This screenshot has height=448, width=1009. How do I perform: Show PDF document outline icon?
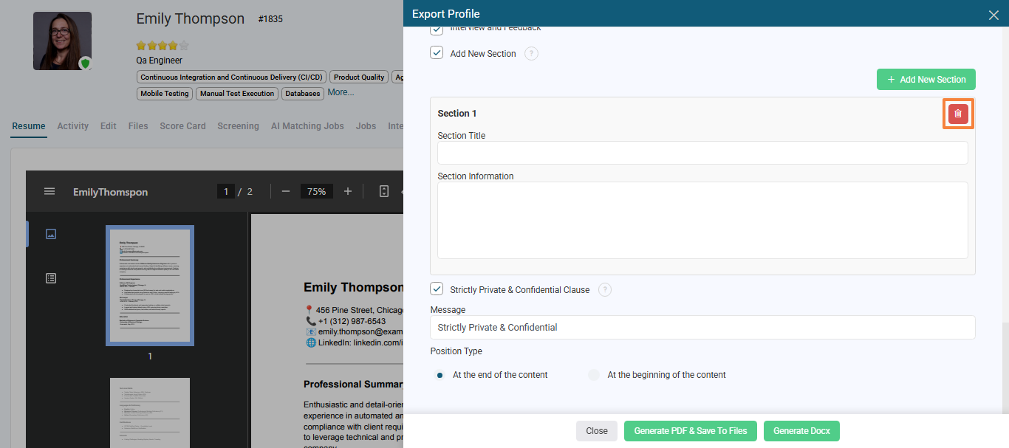pos(51,278)
